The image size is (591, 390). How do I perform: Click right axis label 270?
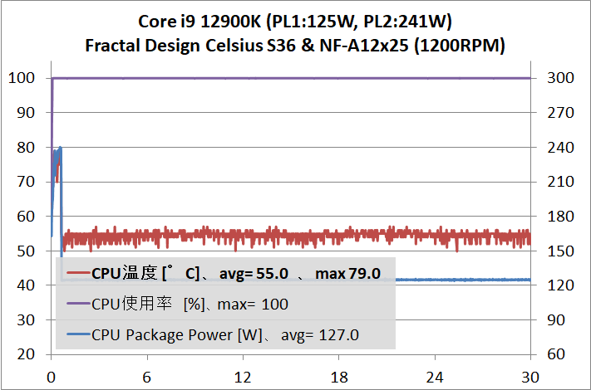click(560, 113)
